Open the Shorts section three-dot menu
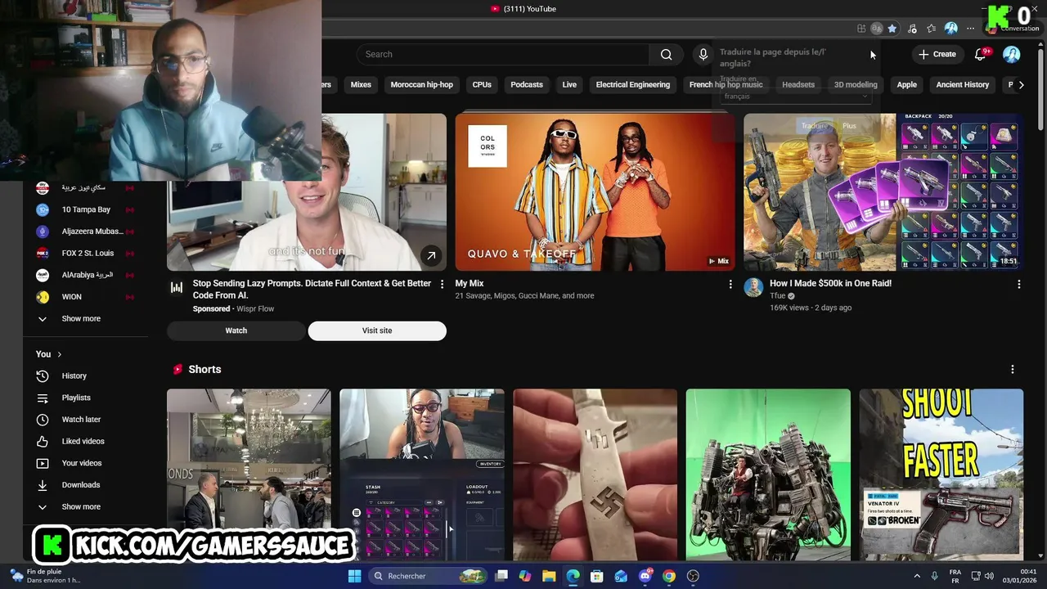 pyautogui.click(x=1013, y=370)
